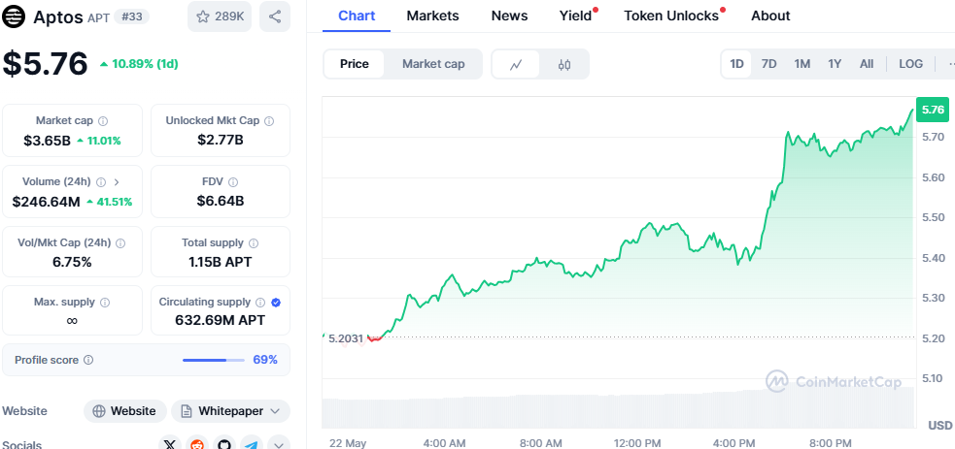Click the 632.69M APT circulating supply value
This screenshot has width=955, height=449.
[x=221, y=320]
